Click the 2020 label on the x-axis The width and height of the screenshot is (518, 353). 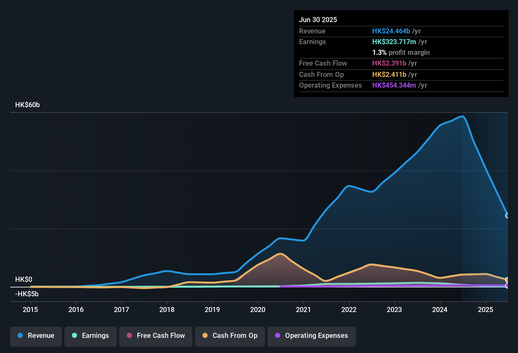click(258, 310)
